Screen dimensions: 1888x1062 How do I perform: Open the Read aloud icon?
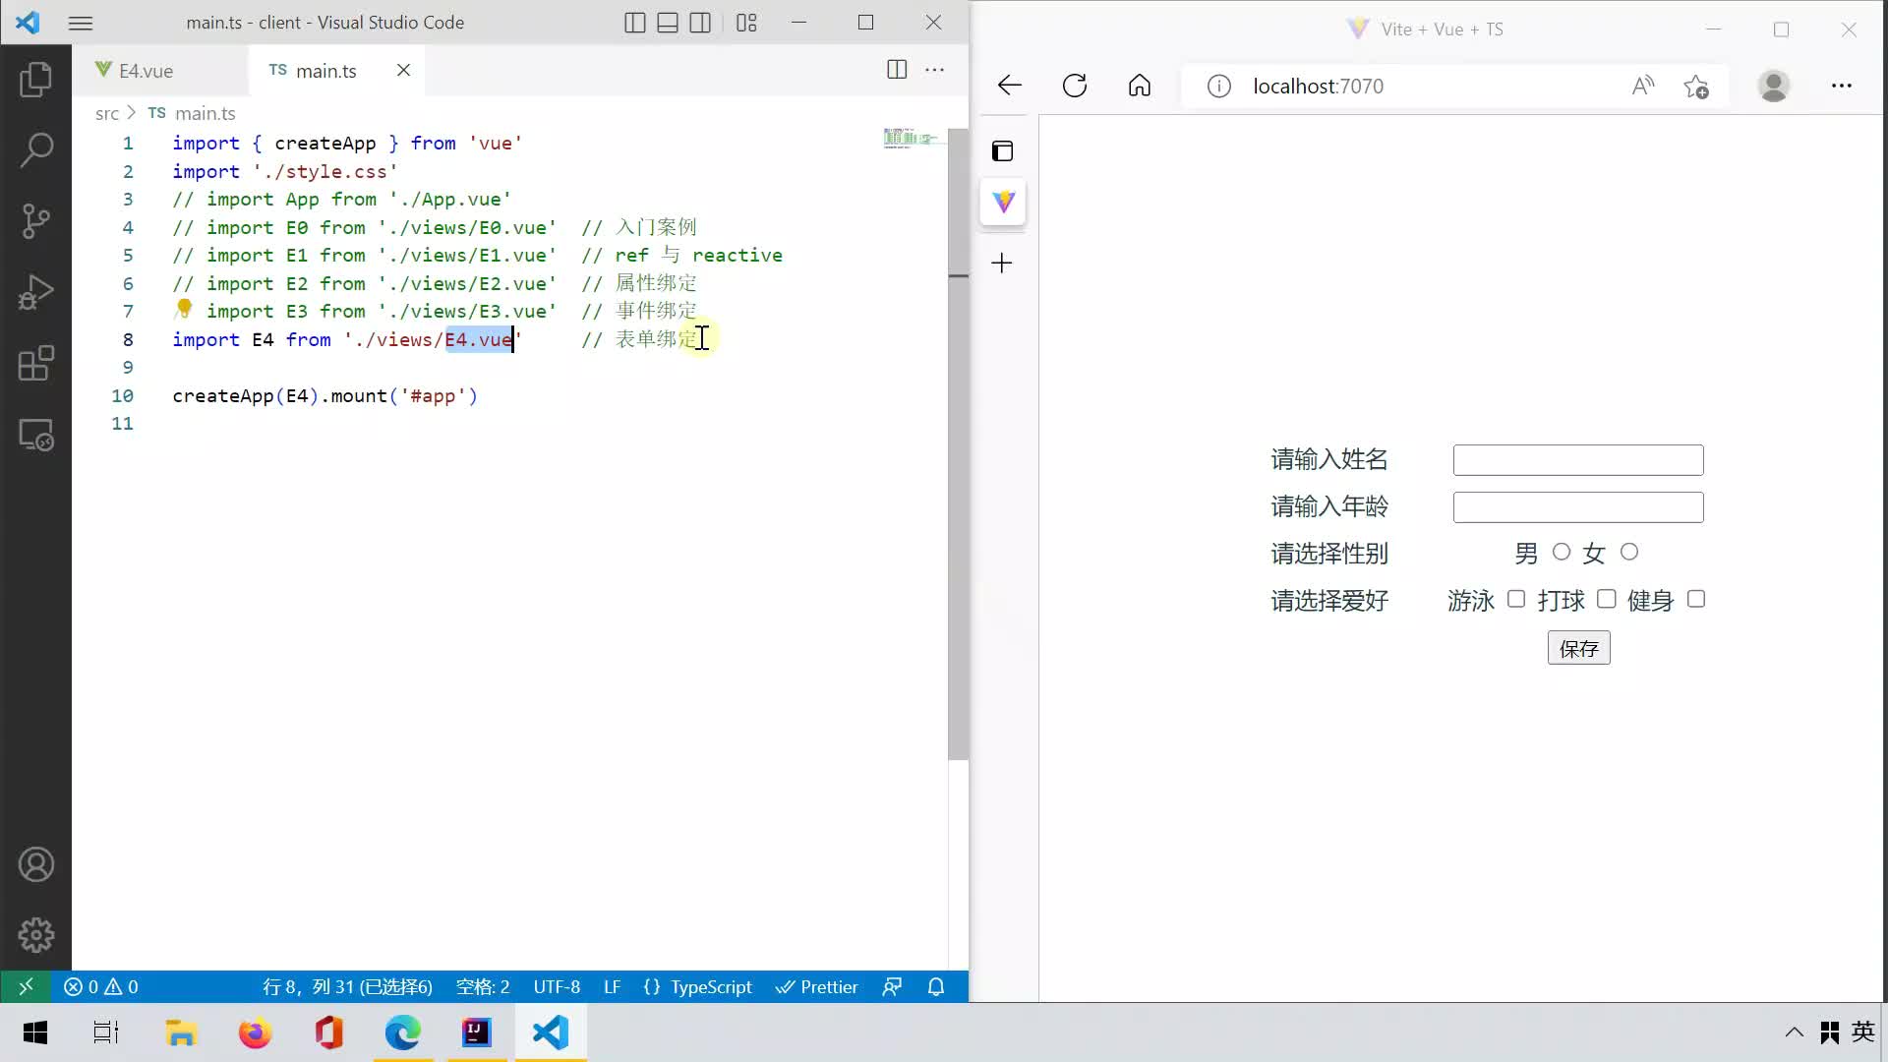[x=1643, y=87]
